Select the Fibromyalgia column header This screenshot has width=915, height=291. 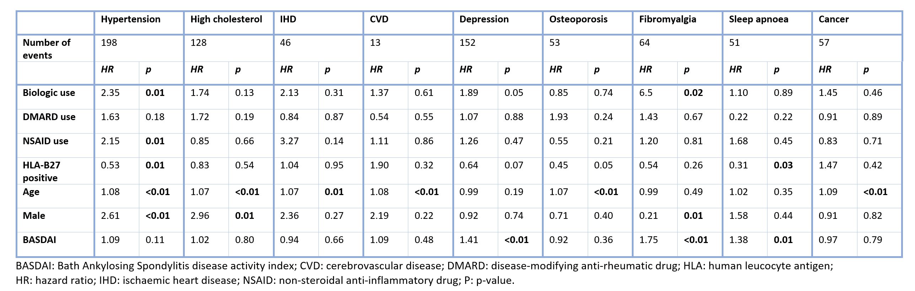point(667,19)
